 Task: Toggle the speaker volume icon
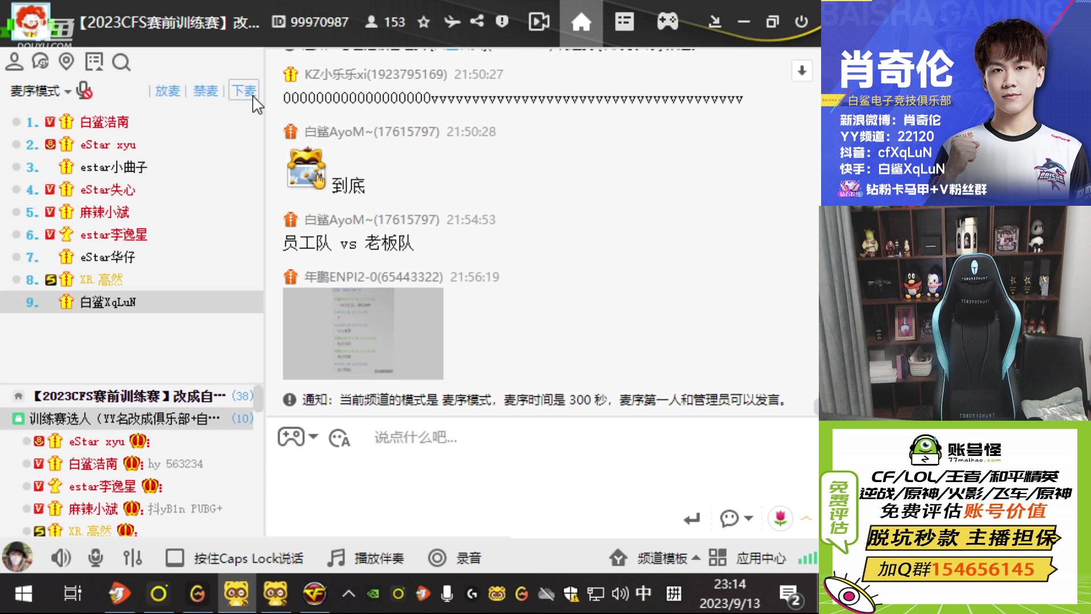coord(61,558)
